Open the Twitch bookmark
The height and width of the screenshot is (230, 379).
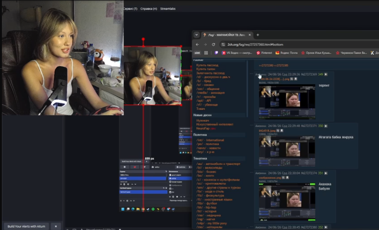click(x=216, y=53)
